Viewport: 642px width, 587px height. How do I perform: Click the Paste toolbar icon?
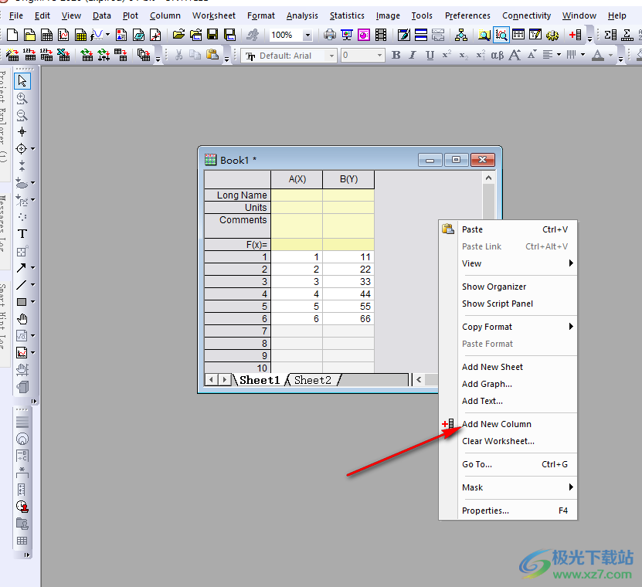point(212,55)
